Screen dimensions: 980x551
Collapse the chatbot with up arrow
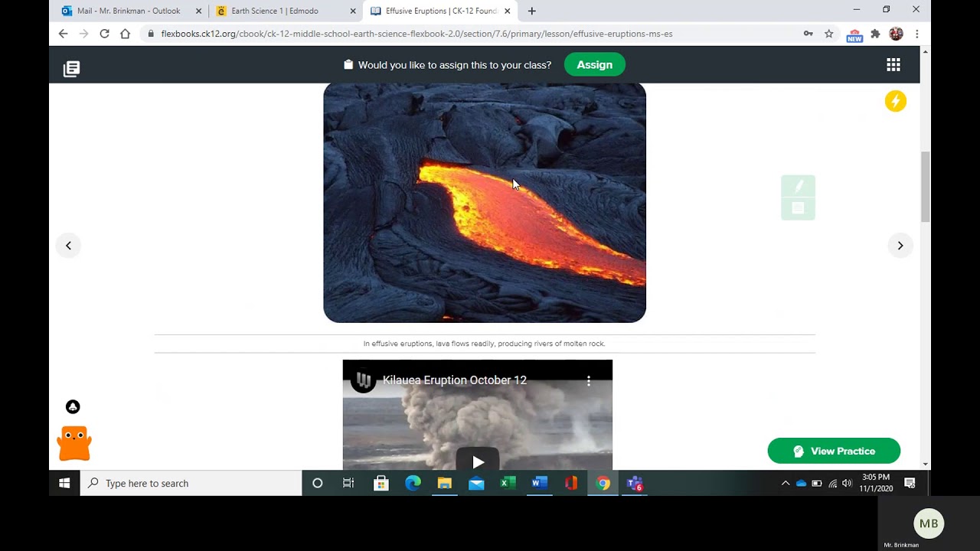[x=73, y=407]
